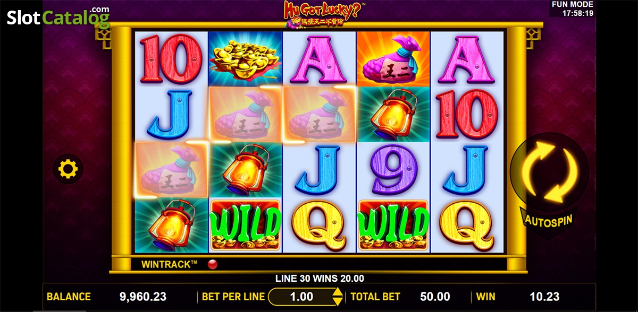Decrease bet per line with the down arrow
The width and height of the screenshot is (638, 312).
337,301
